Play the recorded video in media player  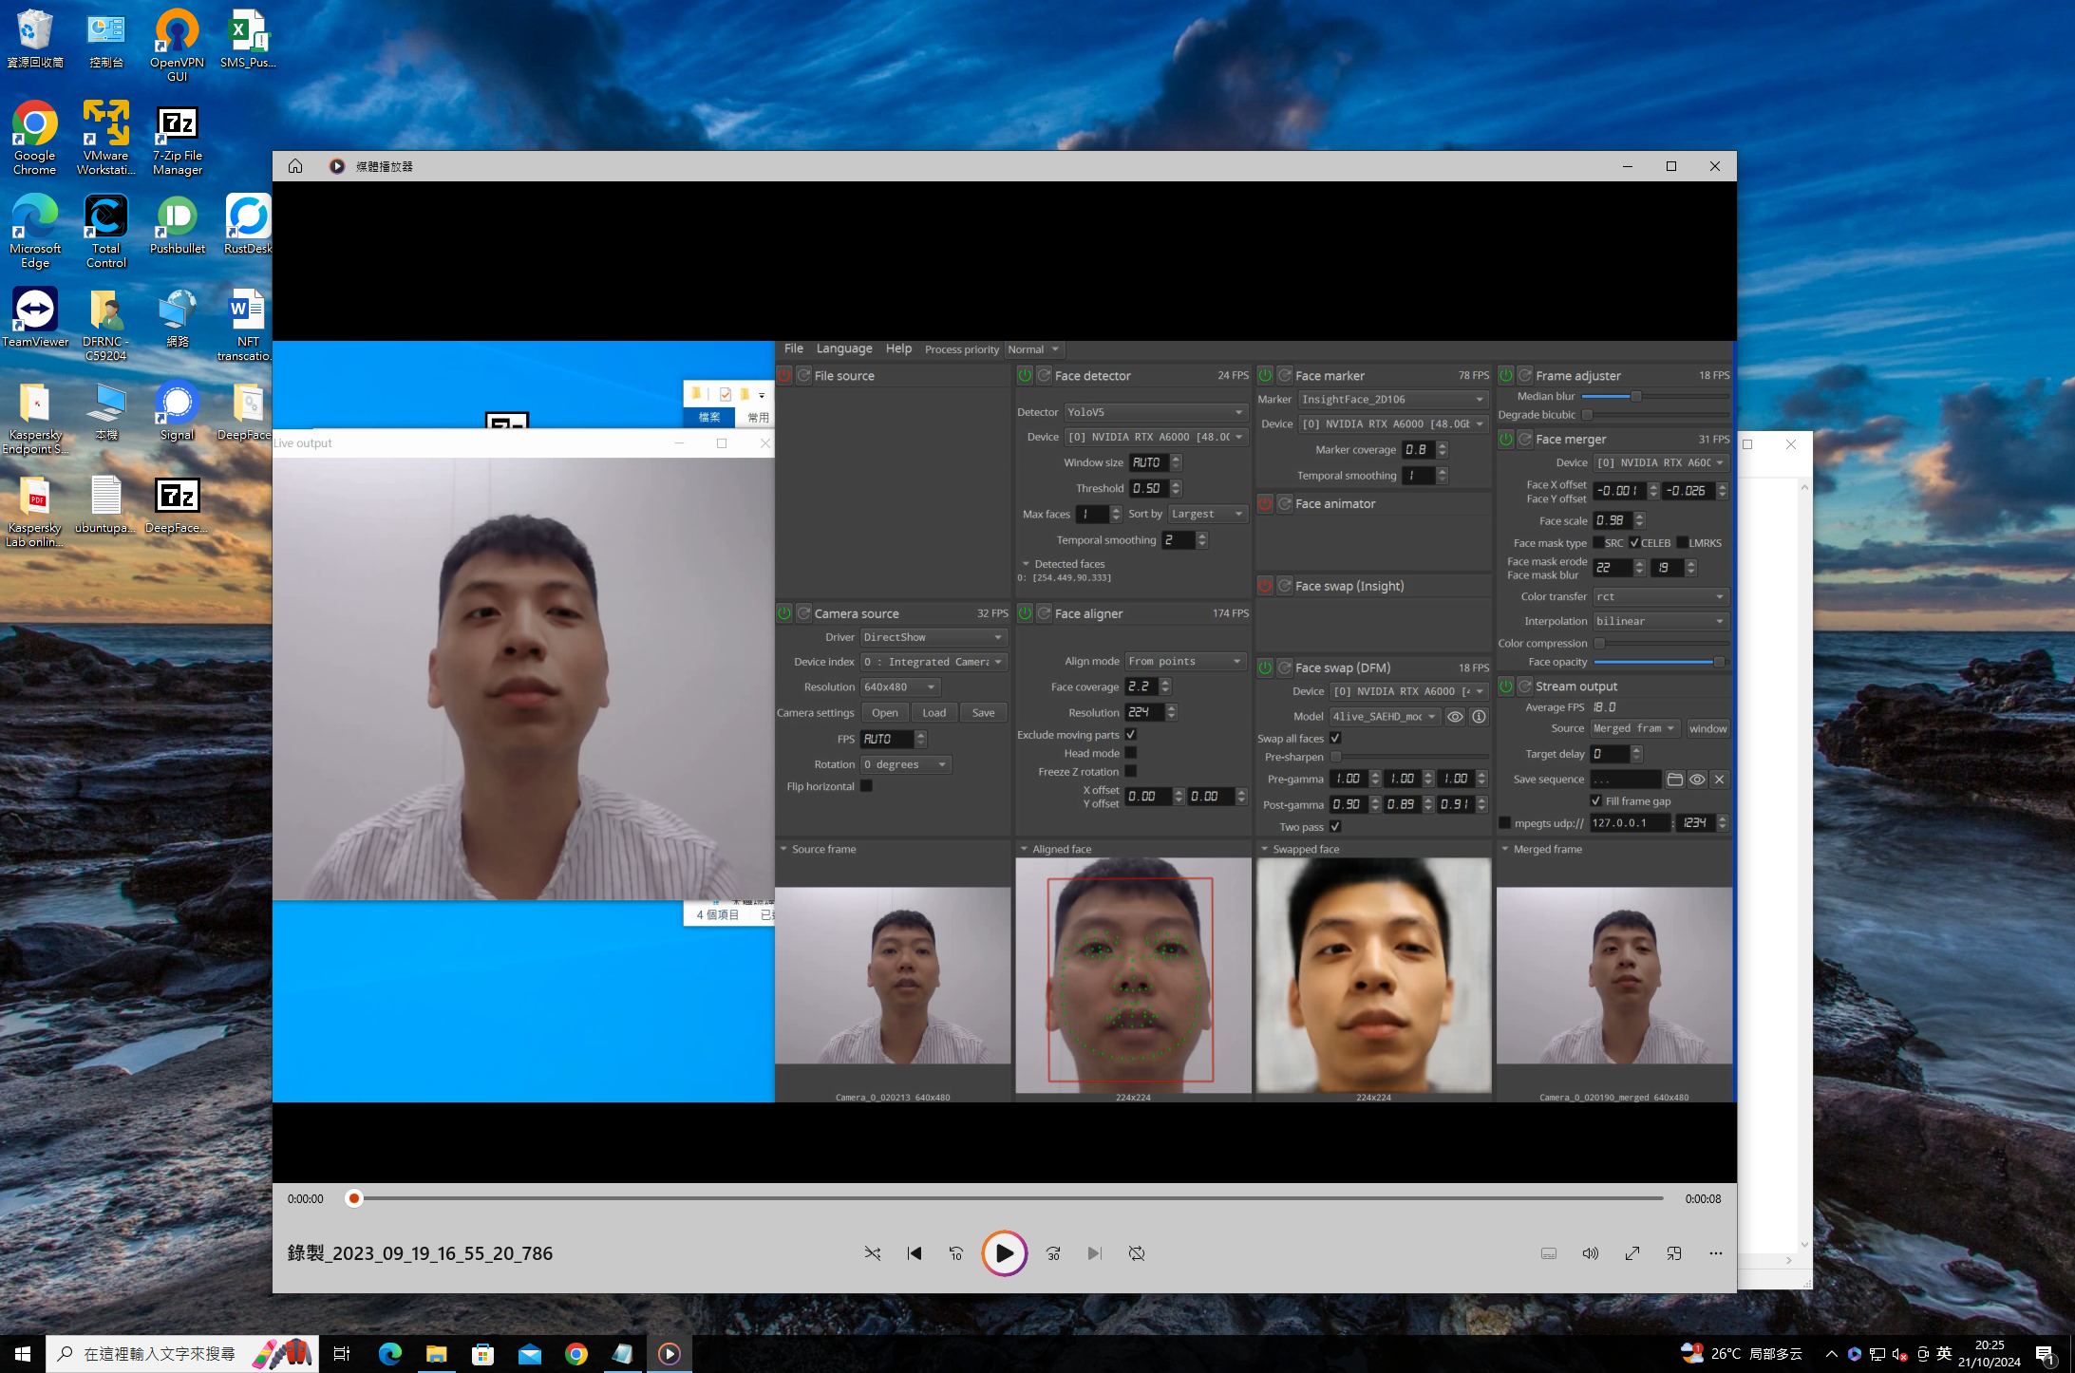1004,1253
